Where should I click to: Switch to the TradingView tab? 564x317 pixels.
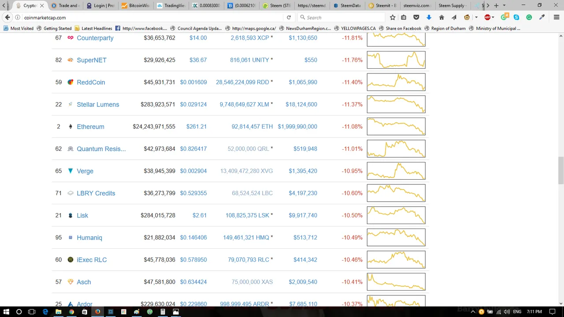[x=171, y=6]
